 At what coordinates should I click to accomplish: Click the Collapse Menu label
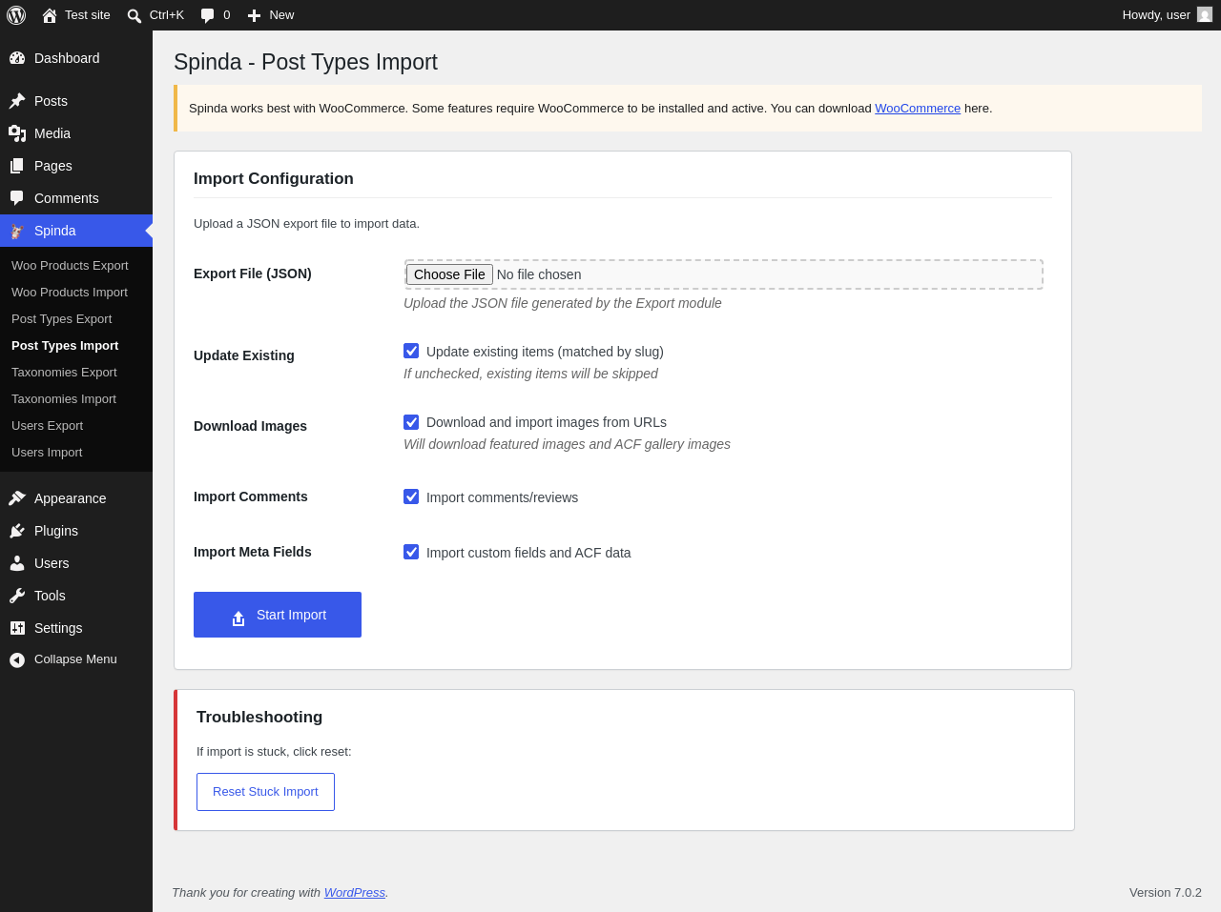[75, 659]
